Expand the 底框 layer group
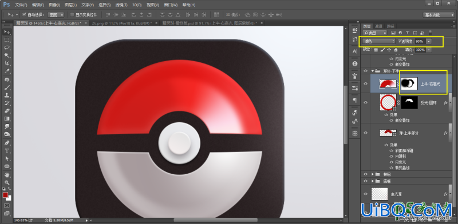The height and width of the screenshot is (224, 458). point(373,181)
